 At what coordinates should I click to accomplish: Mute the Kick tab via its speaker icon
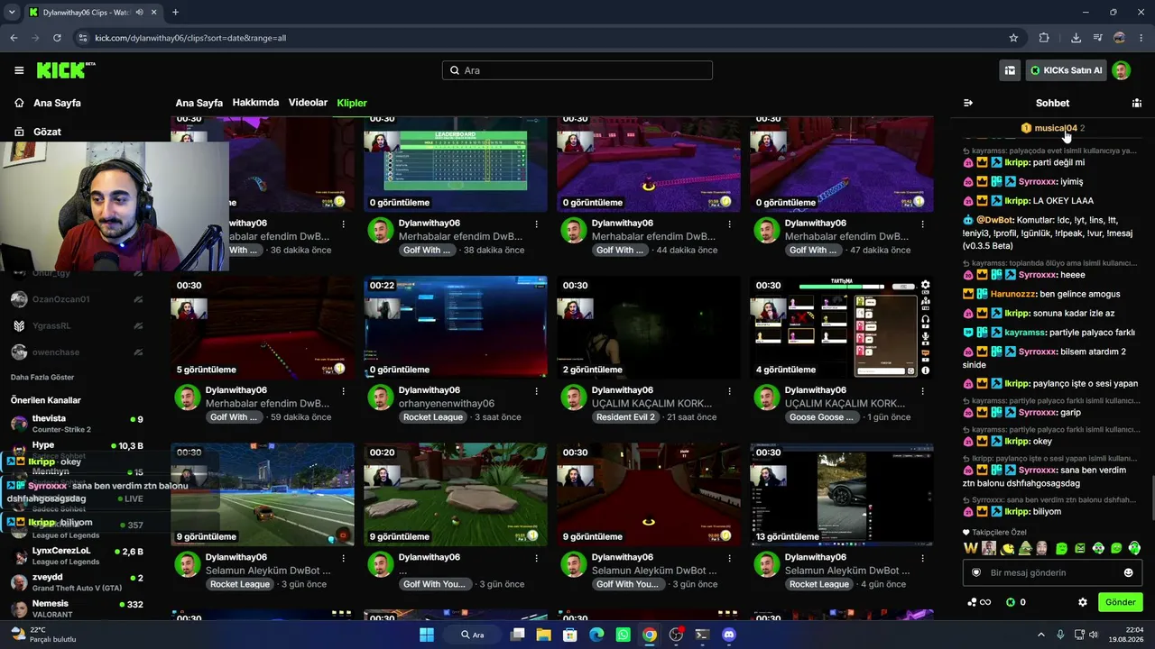coord(139,13)
